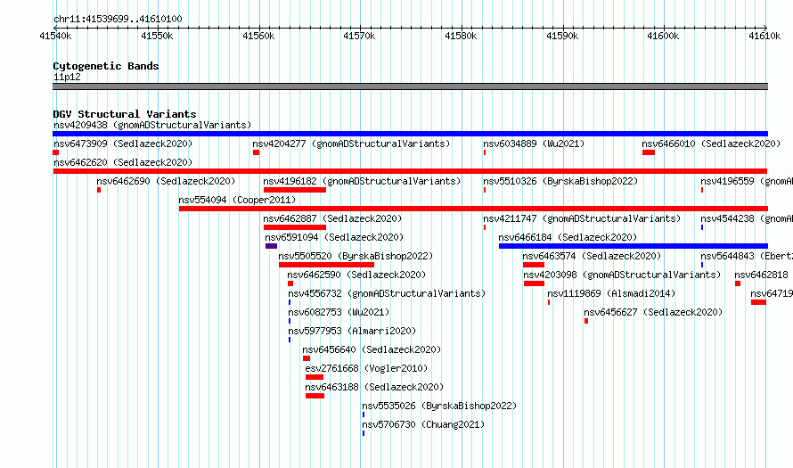Click the DGV Structural Variants track title
Screen dimensions: 793x468
tap(125, 114)
